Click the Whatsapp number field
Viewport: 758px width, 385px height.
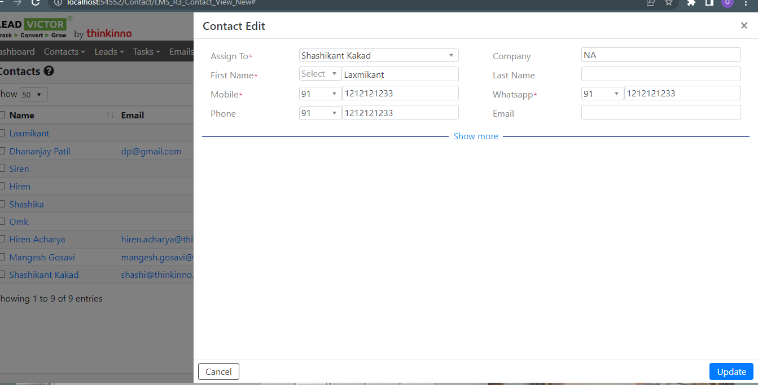(x=682, y=93)
